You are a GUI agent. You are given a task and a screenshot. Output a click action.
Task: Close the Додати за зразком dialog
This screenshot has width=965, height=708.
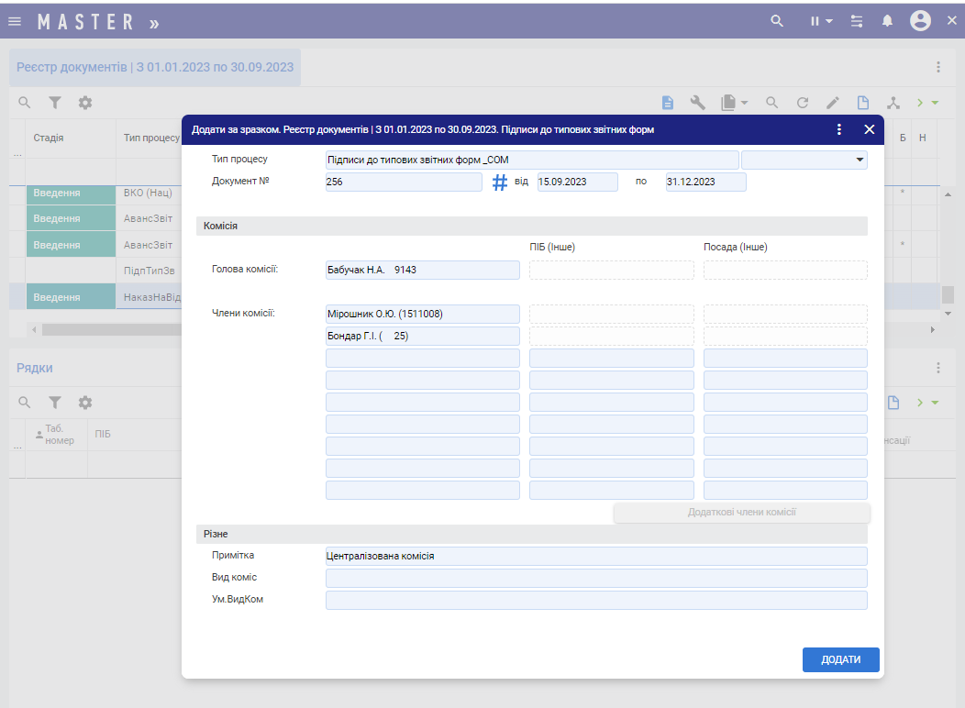tap(869, 130)
